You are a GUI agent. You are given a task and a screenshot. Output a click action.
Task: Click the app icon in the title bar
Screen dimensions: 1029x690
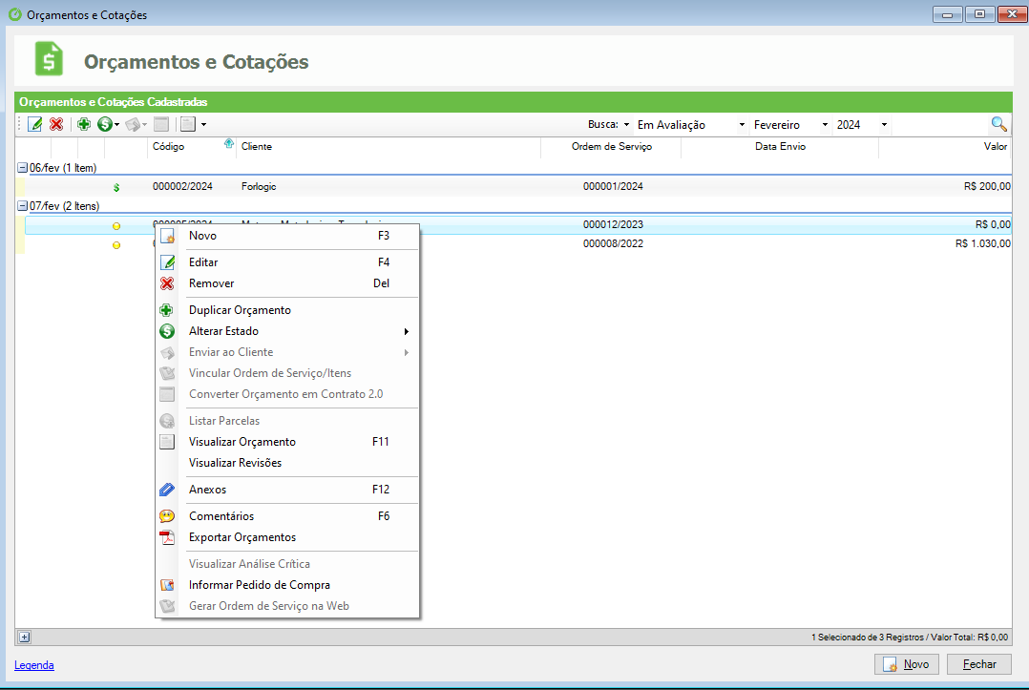point(15,14)
